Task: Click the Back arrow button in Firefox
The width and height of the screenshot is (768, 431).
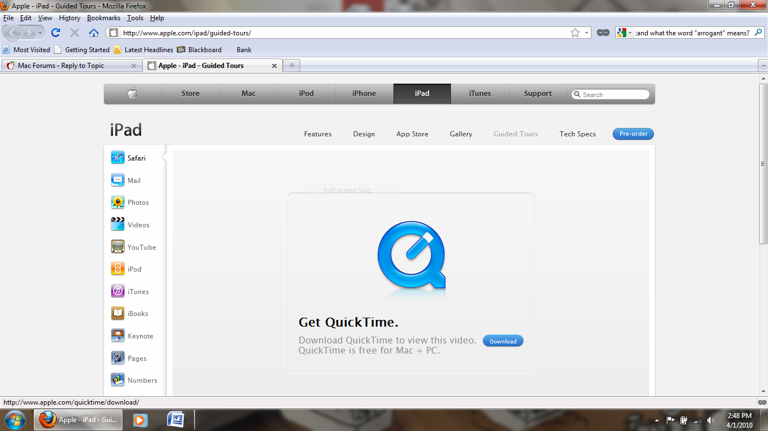Action: click(12, 33)
